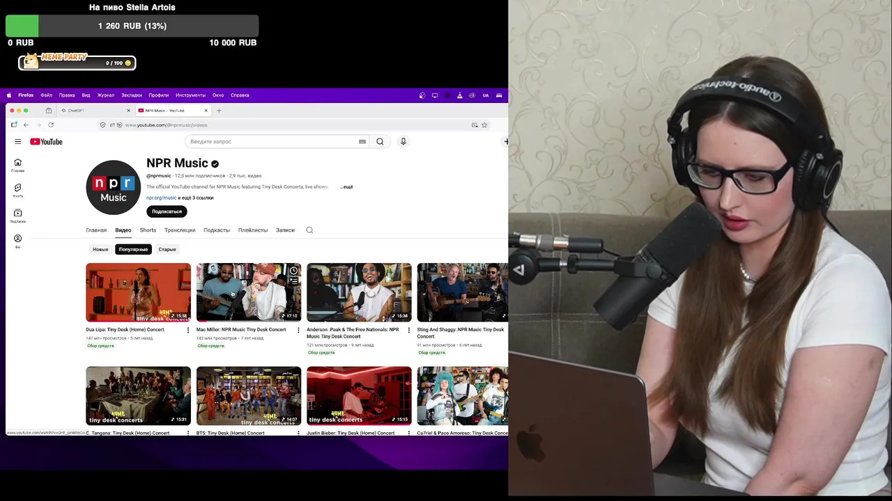Go forward with Firefox forward arrow

[x=38, y=125]
